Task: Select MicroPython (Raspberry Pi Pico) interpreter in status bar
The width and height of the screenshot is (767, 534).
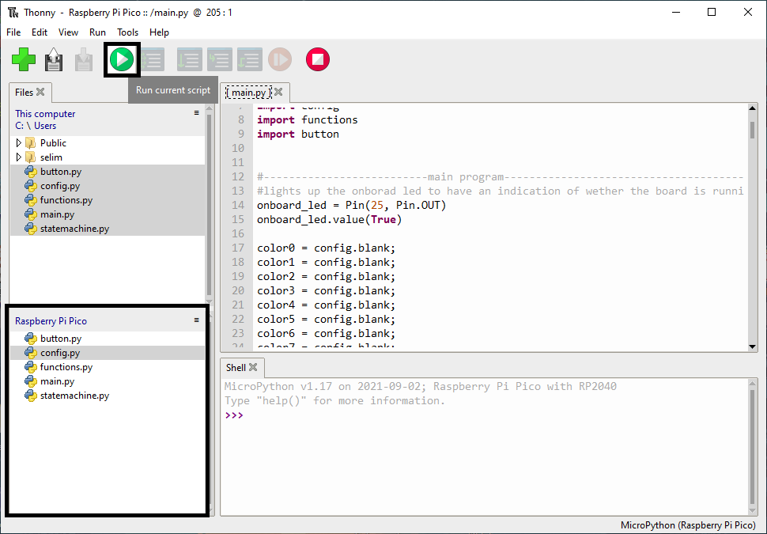Action: coord(687,525)
